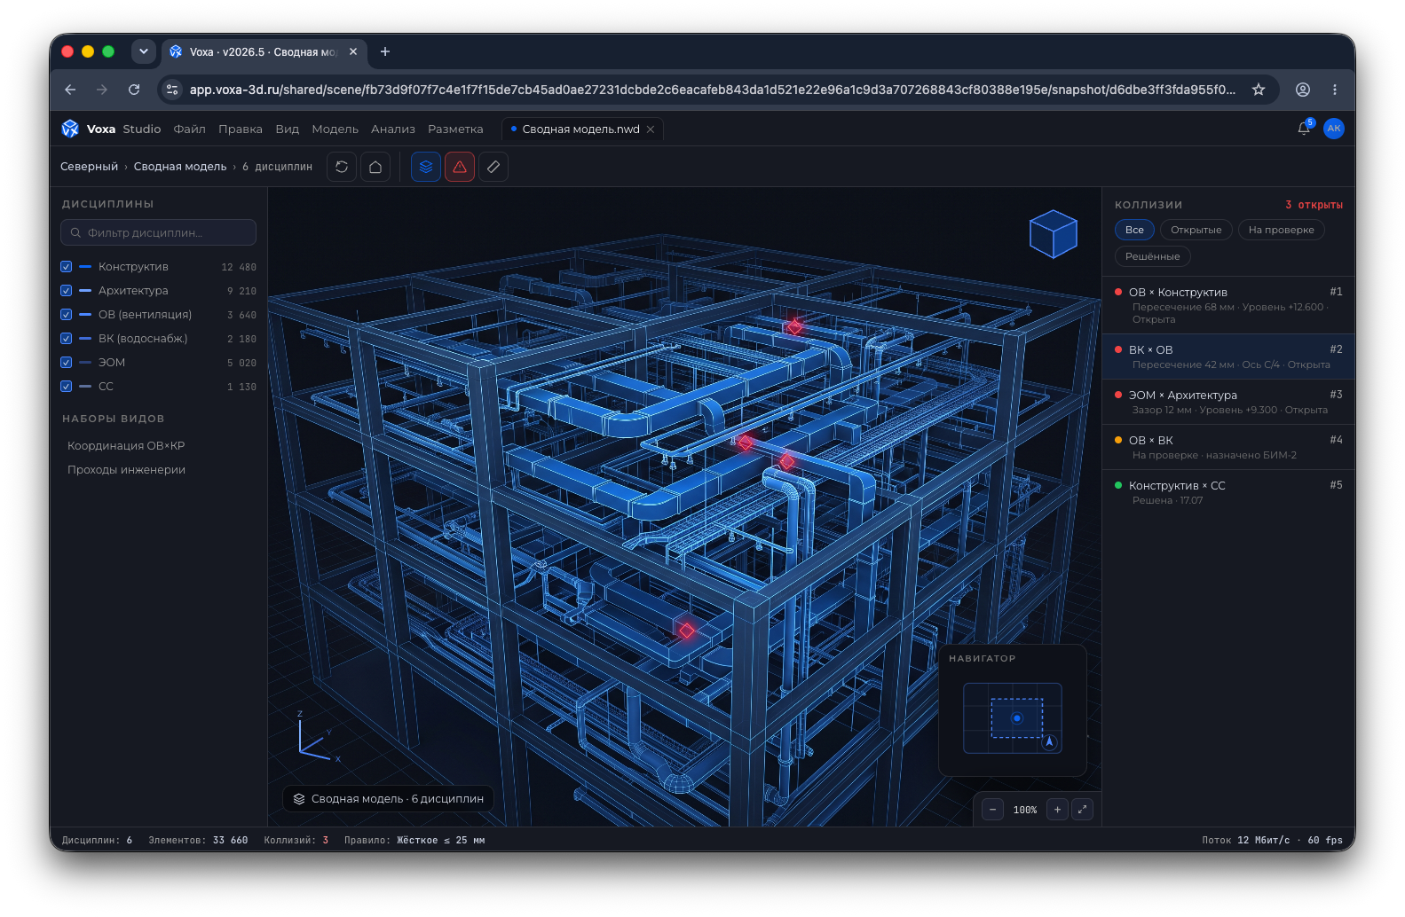Bookmark this page with the star icon

[1258, 90]
